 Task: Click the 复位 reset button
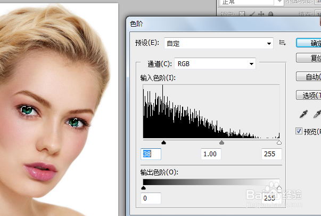point(309,58)
